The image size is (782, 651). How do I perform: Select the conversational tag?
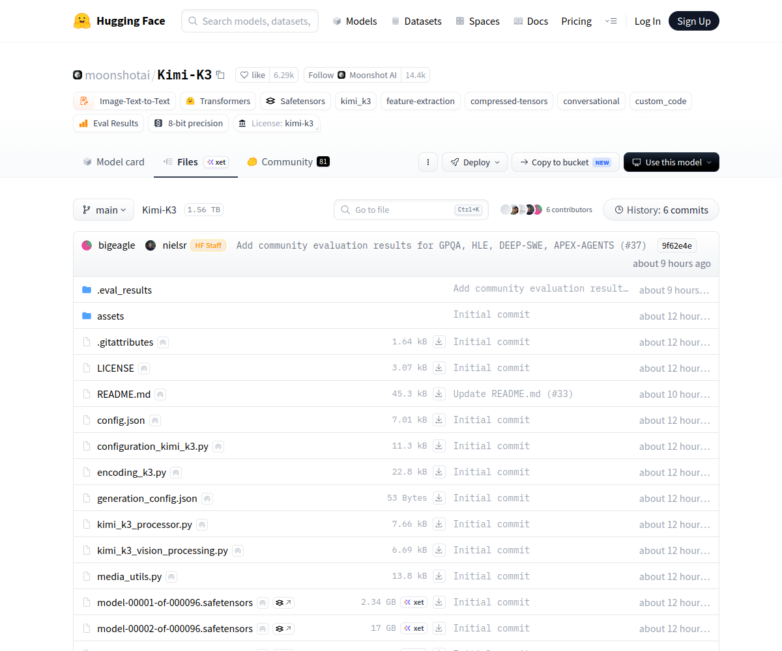[591, 101]
